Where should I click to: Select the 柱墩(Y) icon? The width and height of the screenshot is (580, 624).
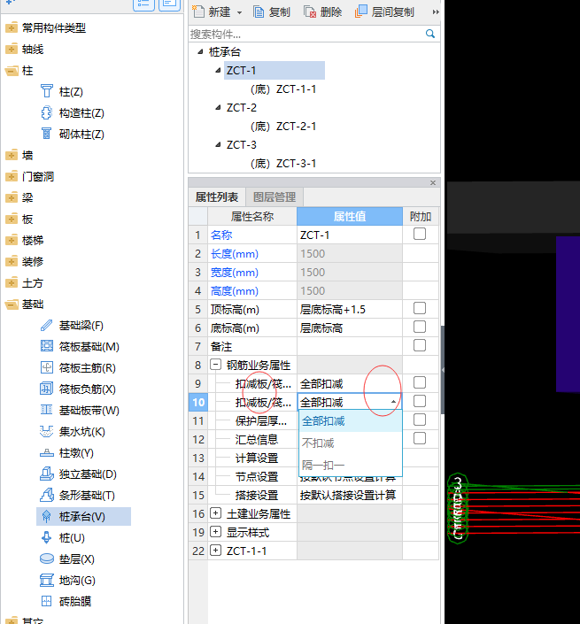point(47,452)
